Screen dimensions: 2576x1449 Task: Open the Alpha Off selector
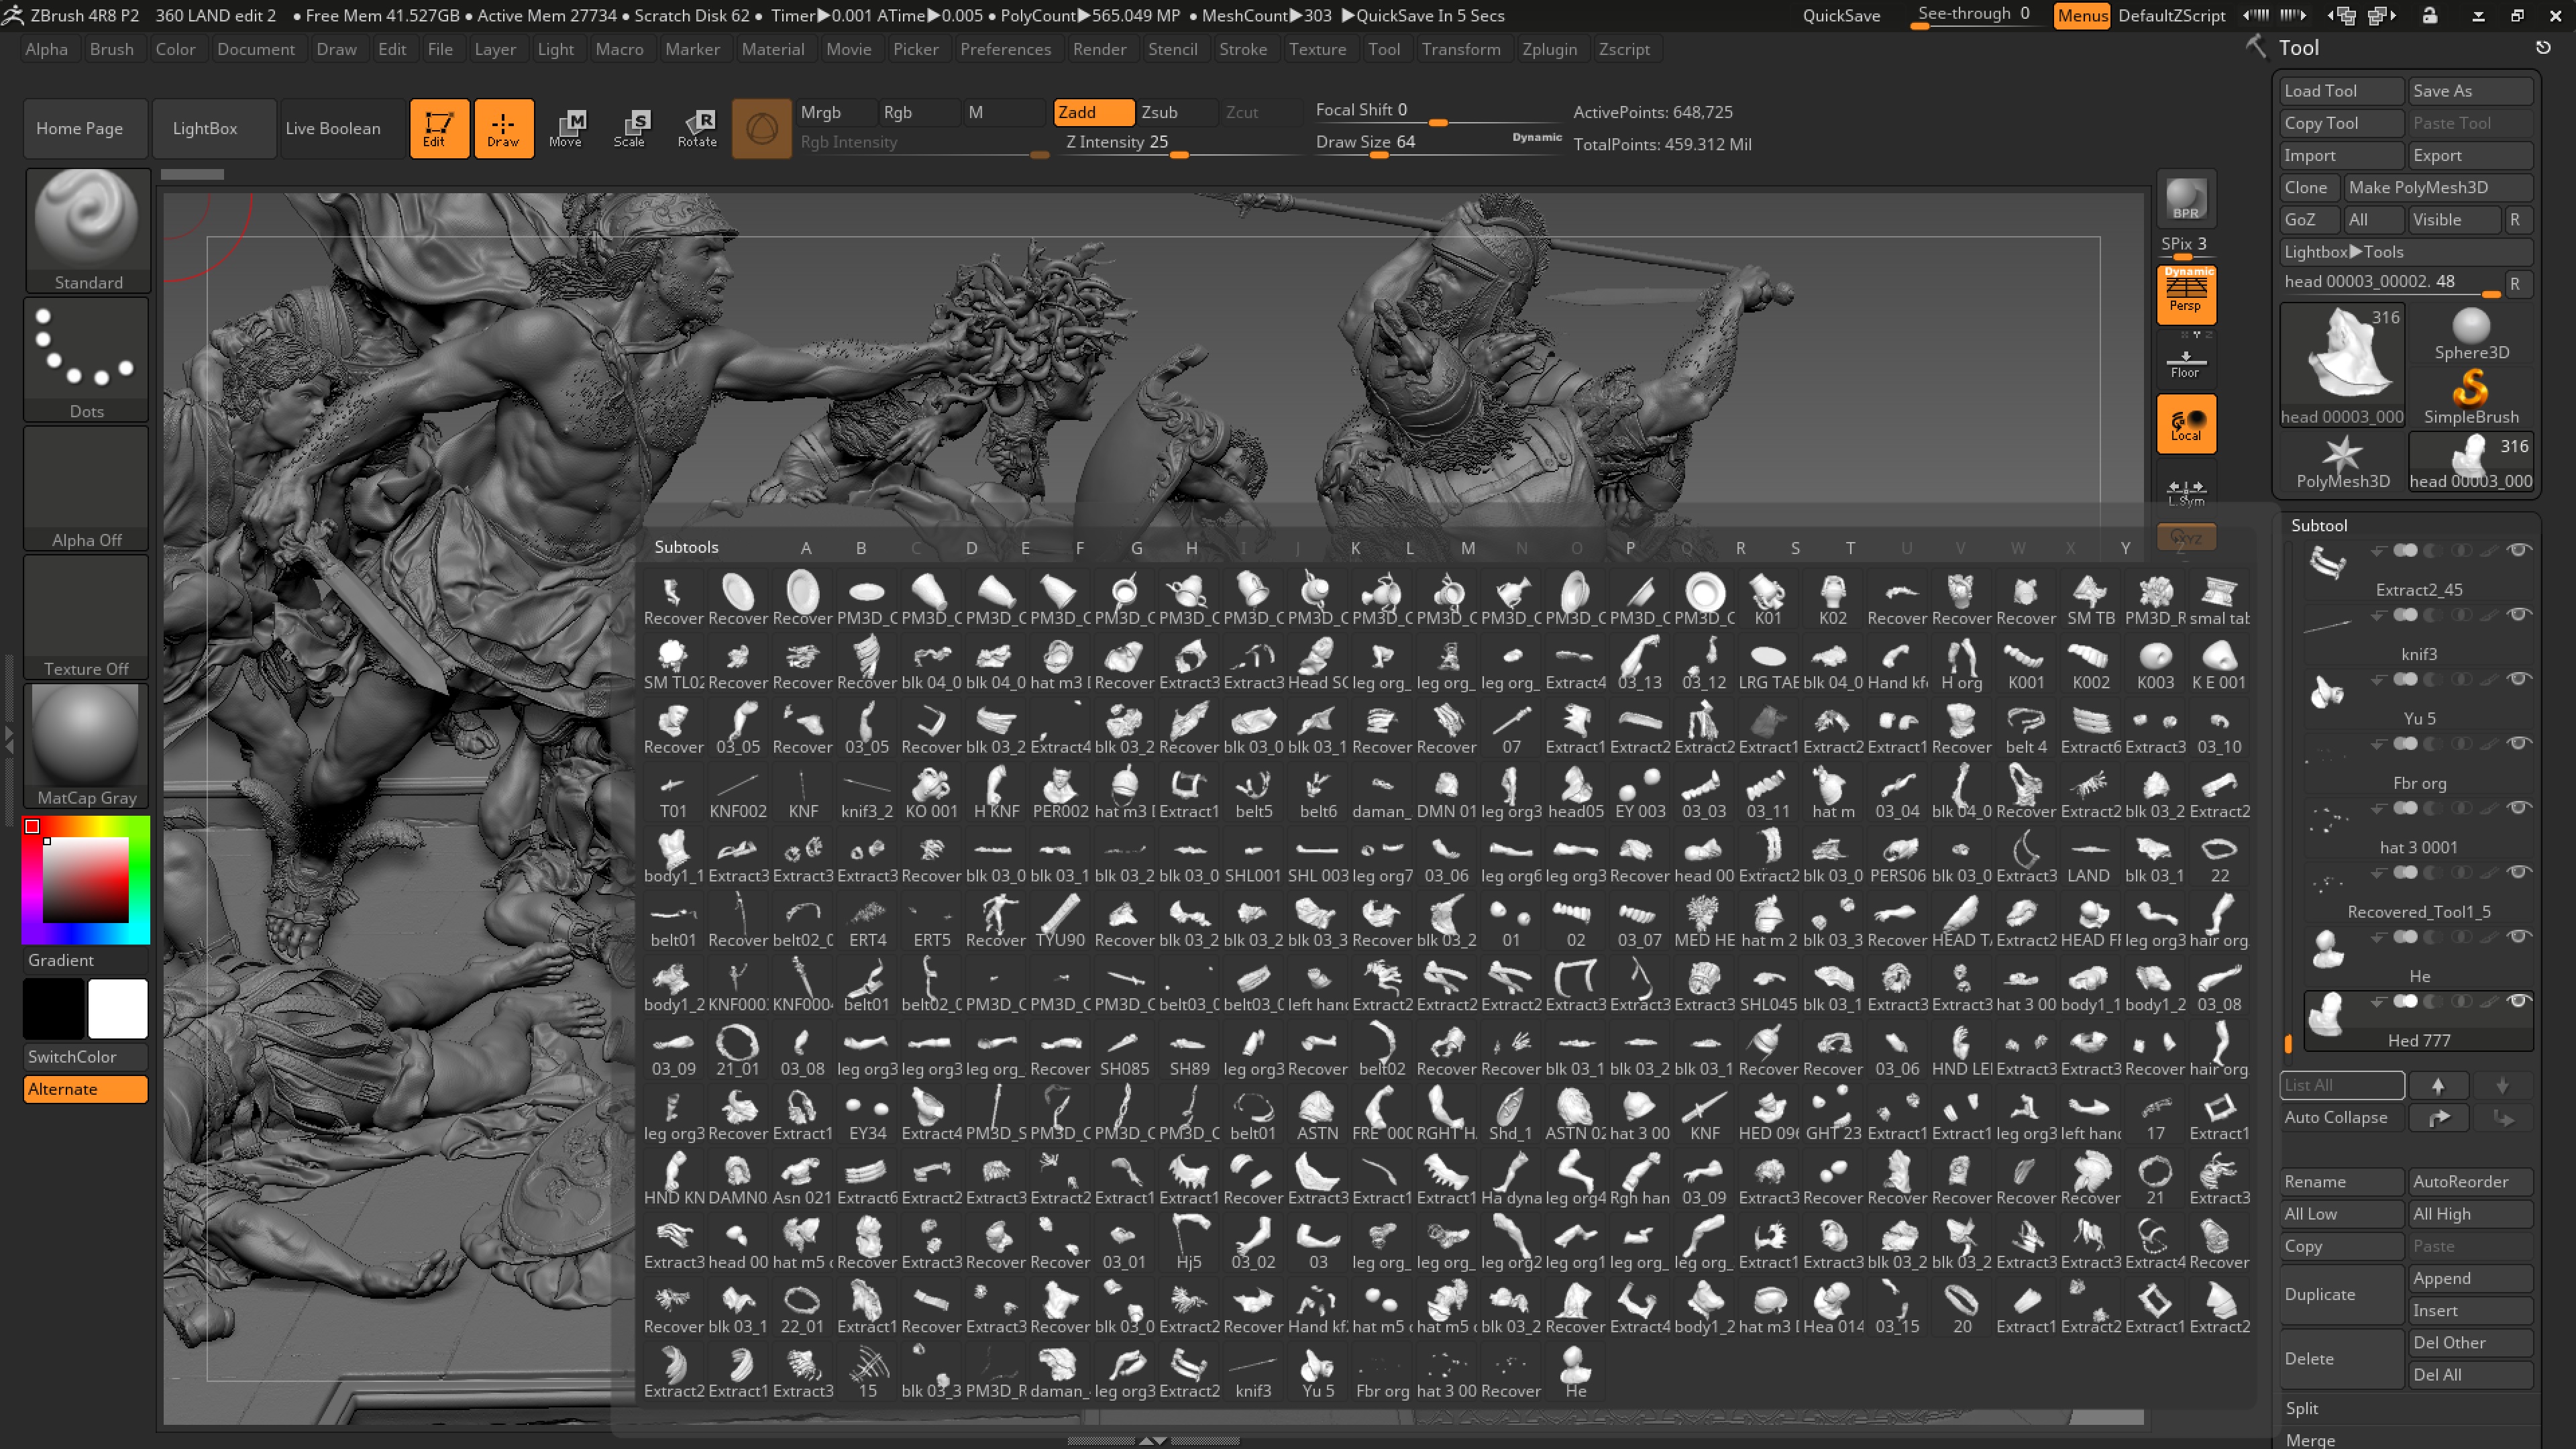pos(87,488)
